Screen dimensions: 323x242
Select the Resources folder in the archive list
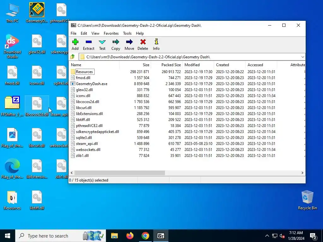point(85,72)
